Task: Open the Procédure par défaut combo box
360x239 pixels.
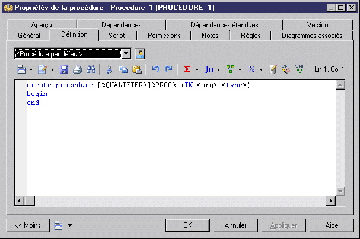Action: (72, 54)
